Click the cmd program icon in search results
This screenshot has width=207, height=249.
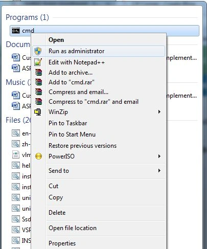(x=16, y=31)
